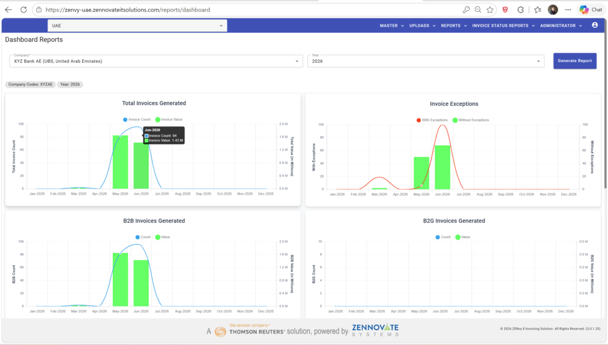Open the Company selection dropdown
This screenshot has width=608, height=345.
pos(156,61)
